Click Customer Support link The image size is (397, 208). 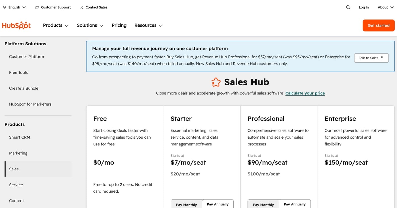(56, 7)
